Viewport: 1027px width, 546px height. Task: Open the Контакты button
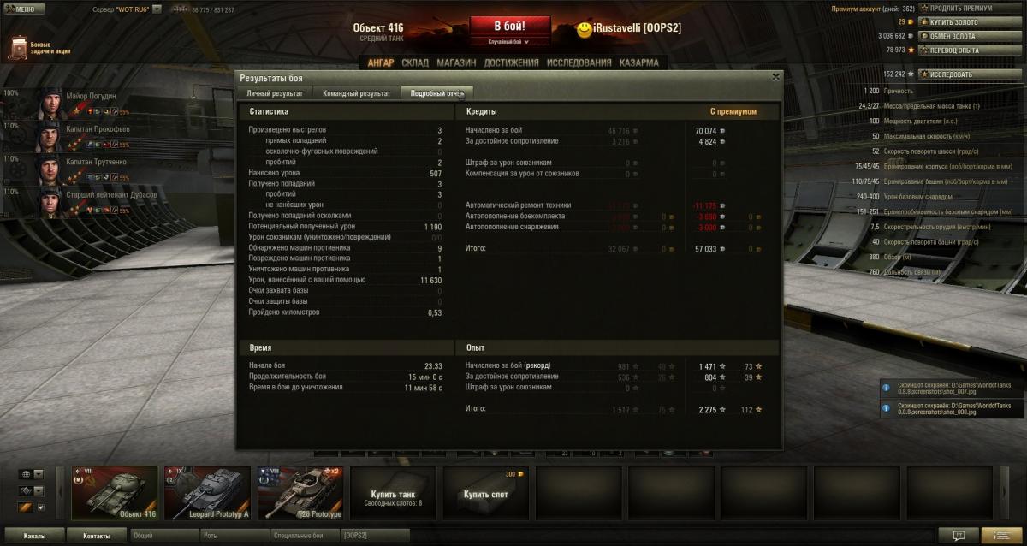97,536
